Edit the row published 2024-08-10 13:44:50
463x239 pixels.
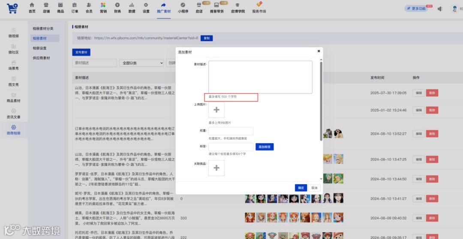418,179
